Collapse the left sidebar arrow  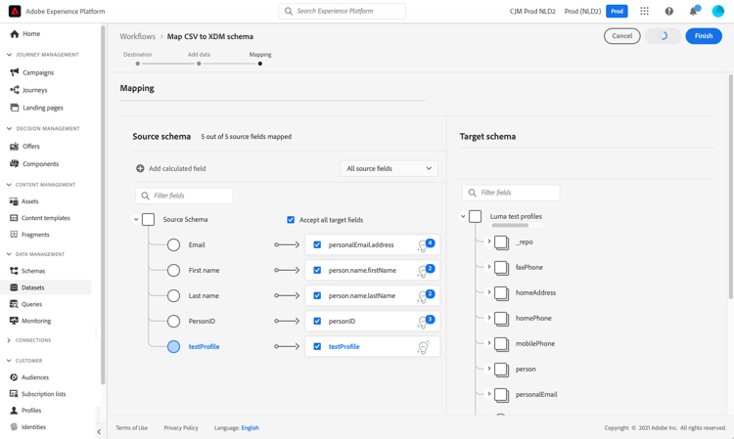tap(99, 431)
